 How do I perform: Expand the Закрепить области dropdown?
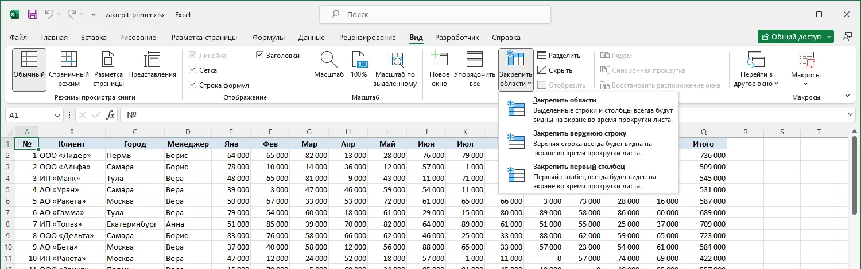[x=516, y=80]
